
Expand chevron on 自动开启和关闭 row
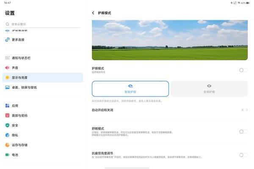point(247,110)
